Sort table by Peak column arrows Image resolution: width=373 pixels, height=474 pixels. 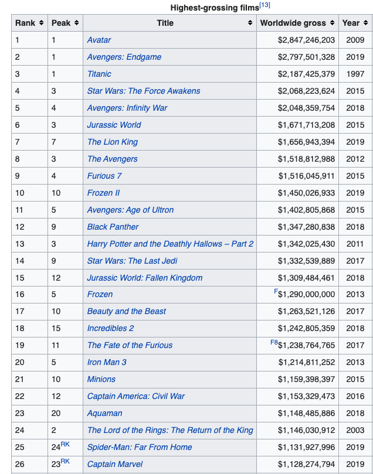76,23
